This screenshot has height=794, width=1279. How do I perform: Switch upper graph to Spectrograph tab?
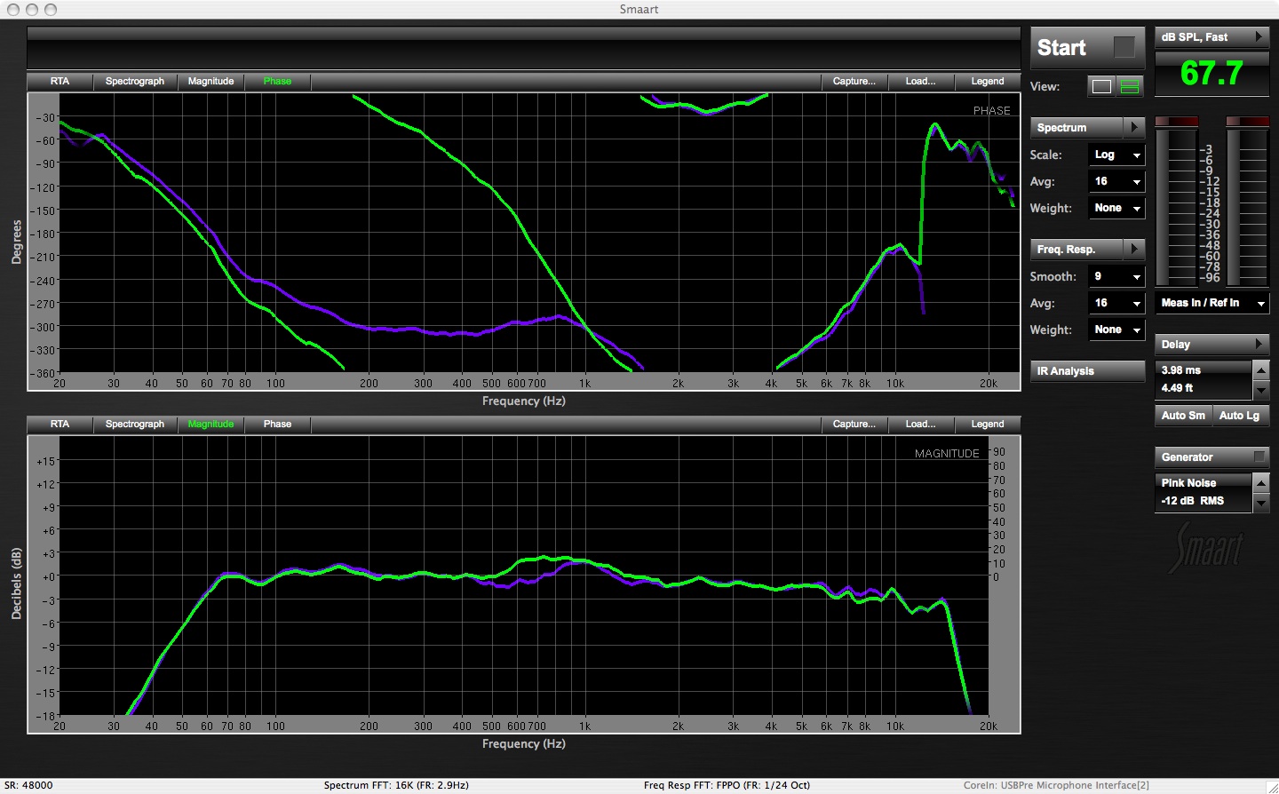point(135,81)
